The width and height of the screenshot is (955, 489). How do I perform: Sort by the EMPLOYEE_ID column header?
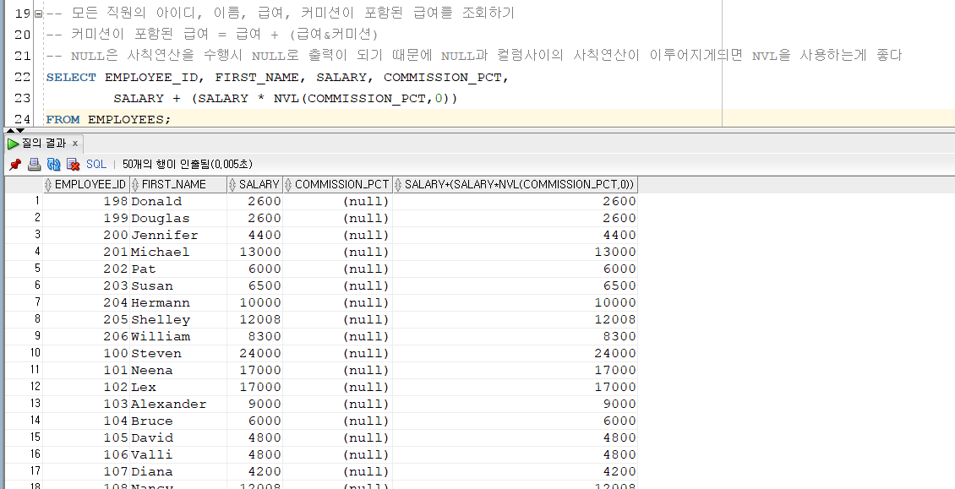(x=86, y=184)
